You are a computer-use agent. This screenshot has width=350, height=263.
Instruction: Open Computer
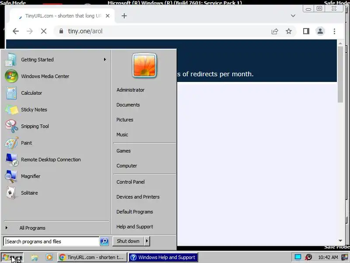click(127, 166)
